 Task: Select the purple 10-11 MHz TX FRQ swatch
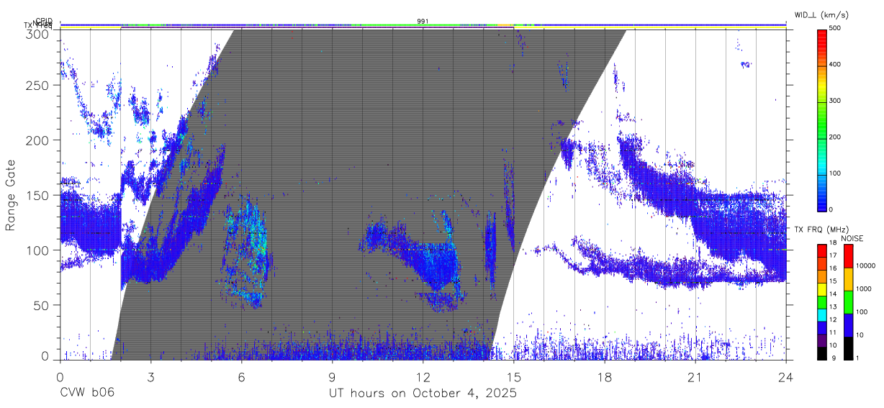click(821, 340)
